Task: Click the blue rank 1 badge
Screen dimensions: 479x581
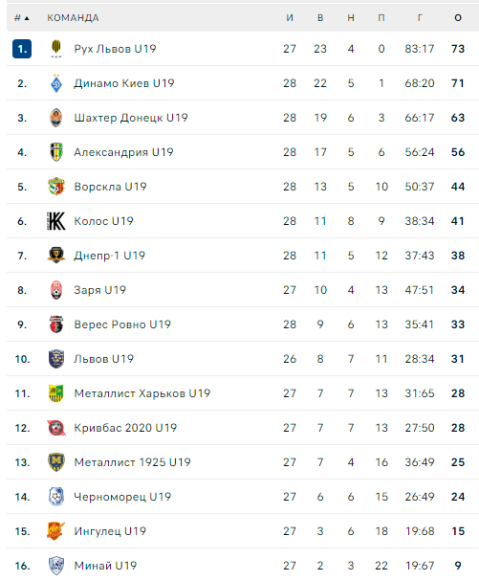Action: coord(22,49)
